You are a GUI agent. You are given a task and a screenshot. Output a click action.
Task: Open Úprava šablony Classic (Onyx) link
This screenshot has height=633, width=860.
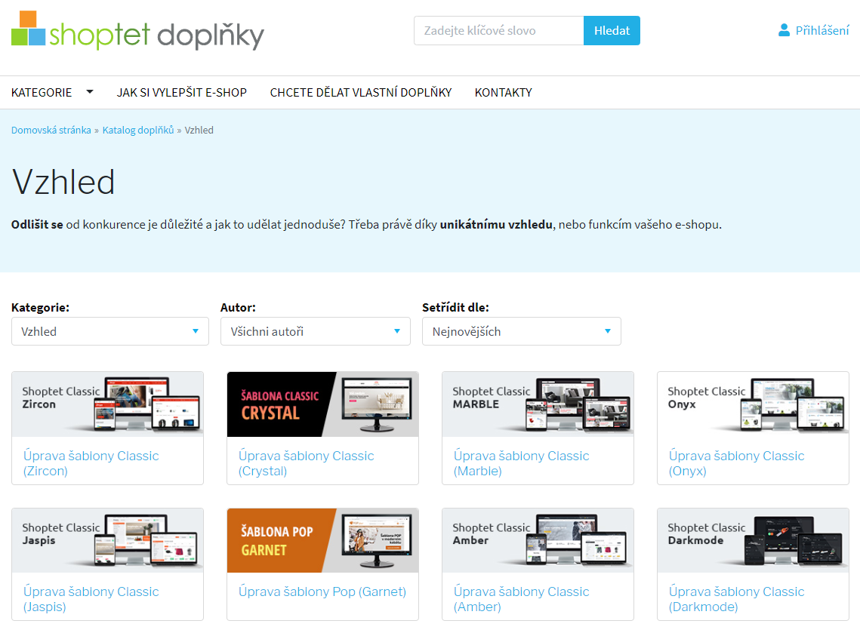(737, 463)
